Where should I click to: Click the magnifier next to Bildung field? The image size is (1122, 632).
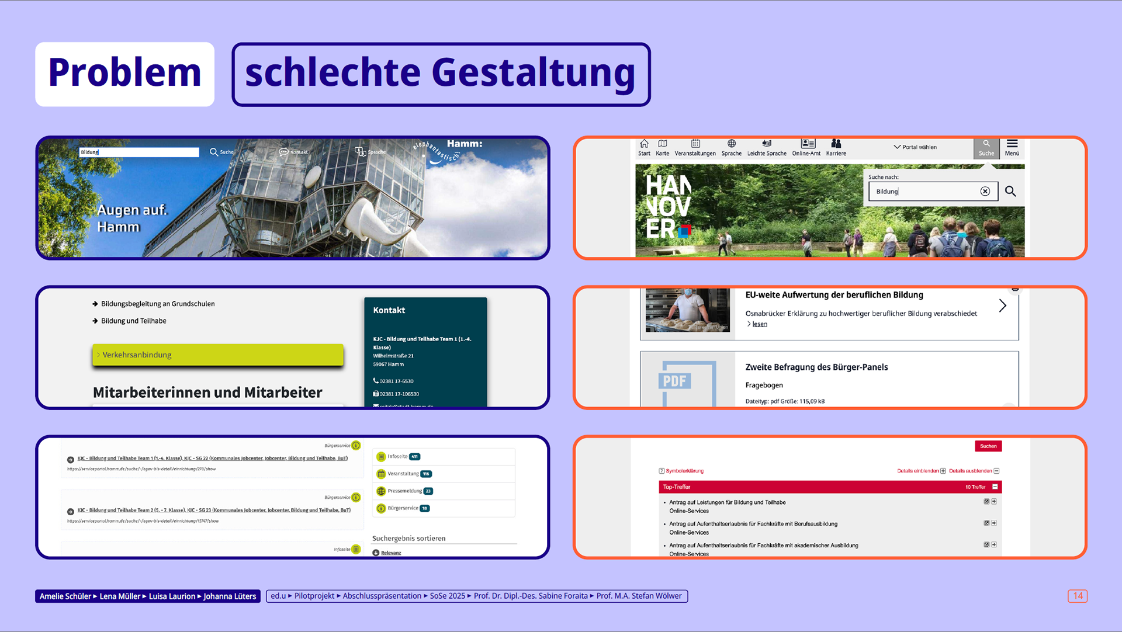[1010, 192]
